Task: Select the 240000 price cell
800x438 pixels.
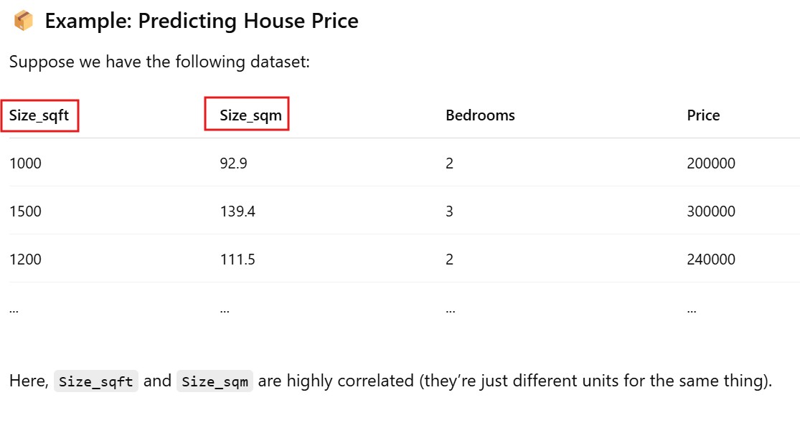Action: tap(710, 260)
